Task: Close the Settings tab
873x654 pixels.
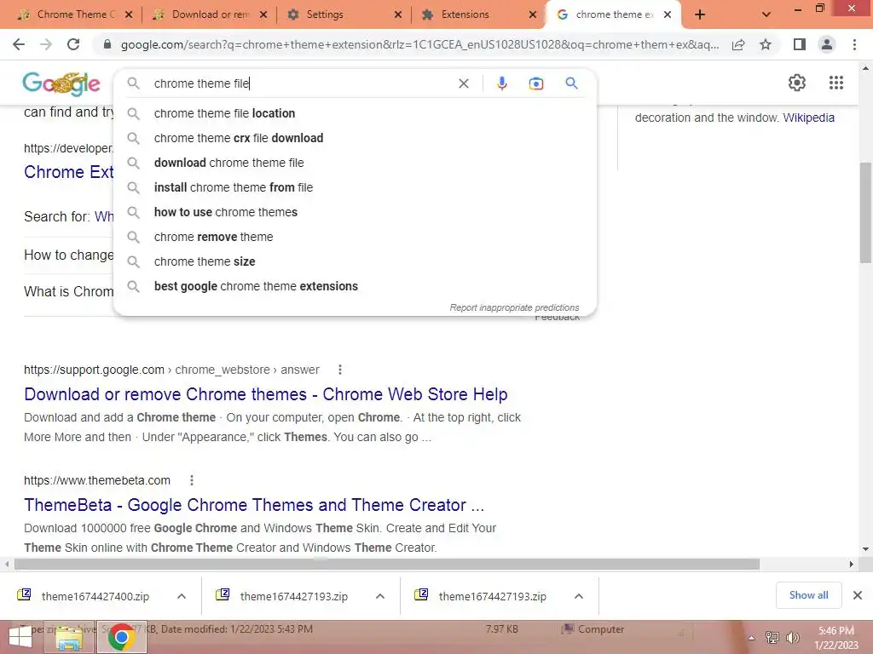Action: 398,14
